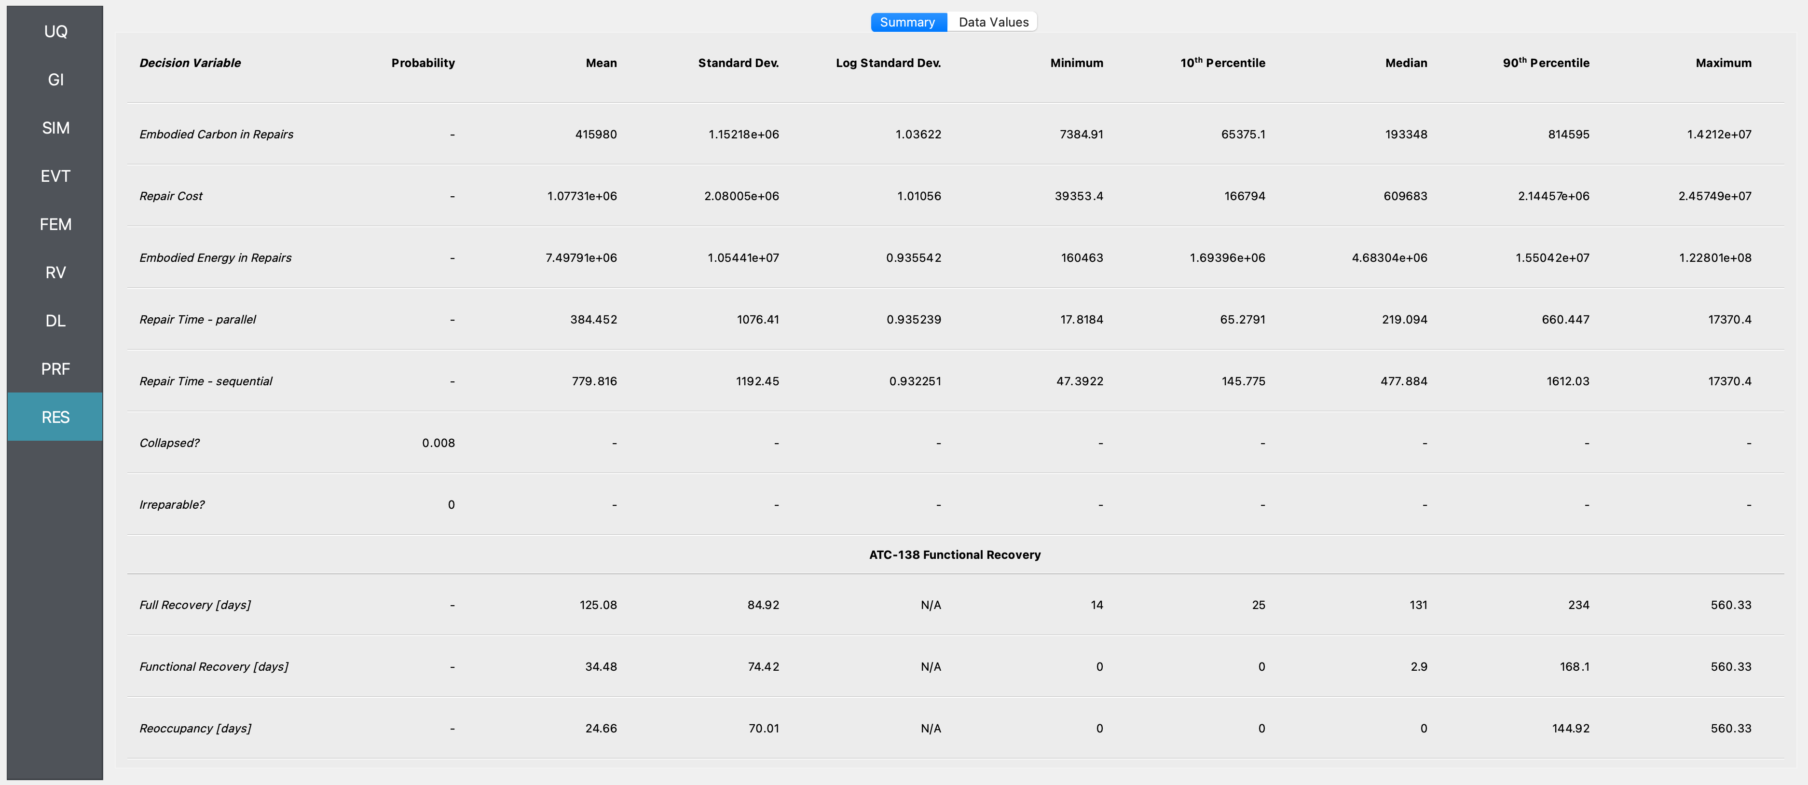Viewport: 1808px width, 785px height.
Task: Open the RV sidebar section
Action: pyautogui.click(x=55, y=272)
